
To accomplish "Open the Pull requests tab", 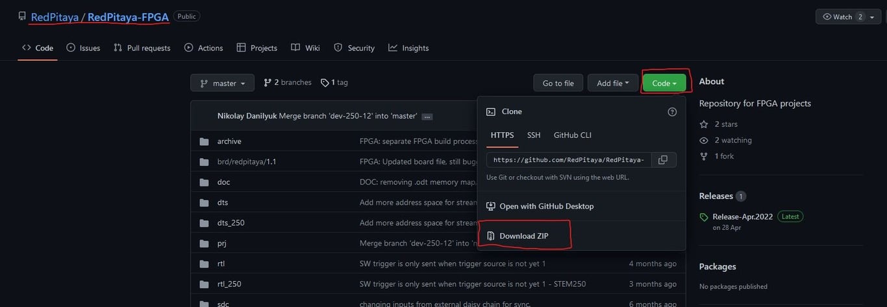I will pyautogui.click(x=142, y=48).
